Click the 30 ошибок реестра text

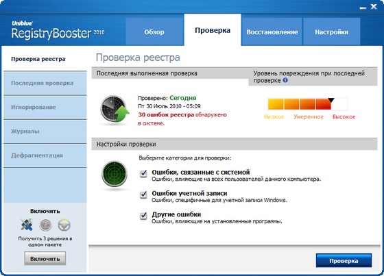click(x=166, y=115)
